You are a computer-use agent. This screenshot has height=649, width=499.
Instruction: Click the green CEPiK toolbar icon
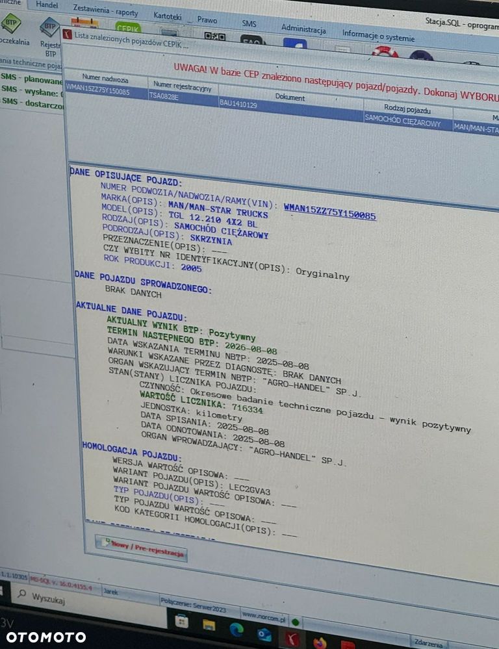tap(129, 28)
